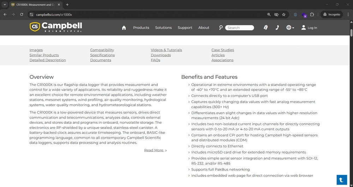Open a new browser tab
Screen dimensions: 353x187
[67, 5]
